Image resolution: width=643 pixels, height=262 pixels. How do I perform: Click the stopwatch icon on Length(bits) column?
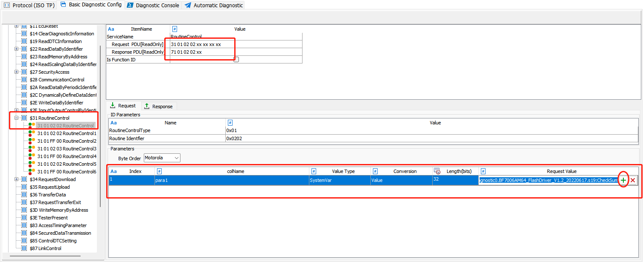pyautogui.click(x=437, y=171)
